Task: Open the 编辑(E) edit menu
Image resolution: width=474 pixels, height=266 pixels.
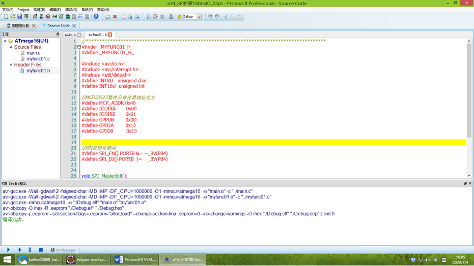Action: [55, 10]
